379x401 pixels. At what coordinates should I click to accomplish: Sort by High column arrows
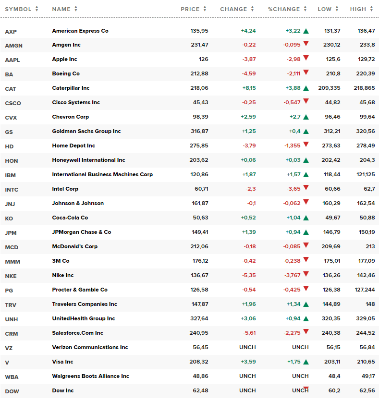371,9
